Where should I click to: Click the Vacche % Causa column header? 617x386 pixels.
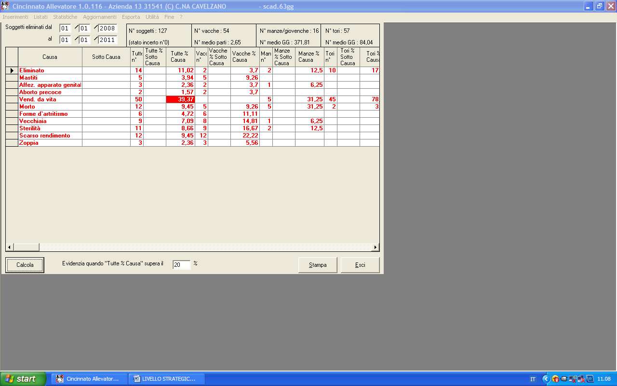coord(245,57)
